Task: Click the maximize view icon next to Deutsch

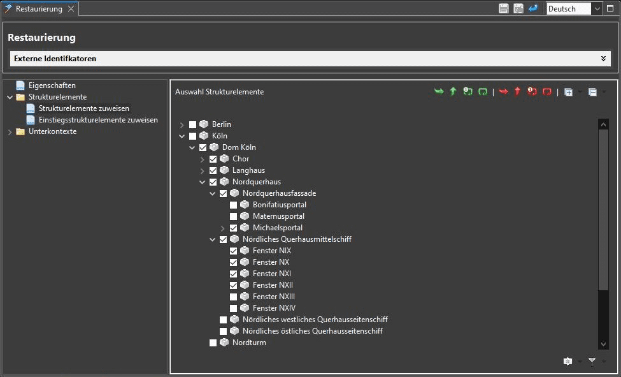Action: click(x=610, y=8)
